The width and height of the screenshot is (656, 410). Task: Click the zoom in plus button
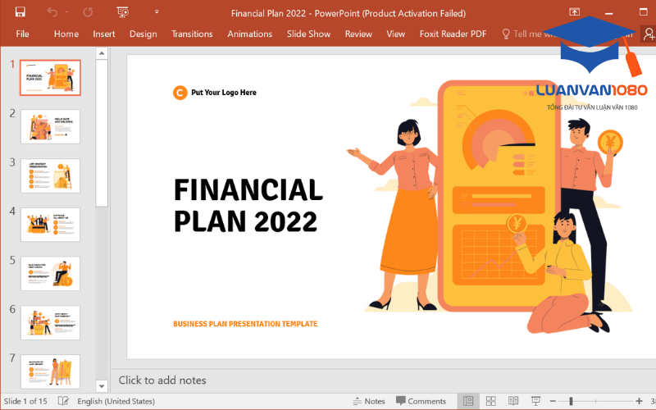639,401
